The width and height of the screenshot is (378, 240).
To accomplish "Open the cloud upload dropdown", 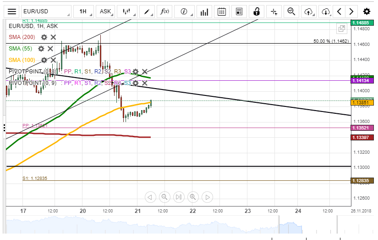I will [x=309, y=11].
